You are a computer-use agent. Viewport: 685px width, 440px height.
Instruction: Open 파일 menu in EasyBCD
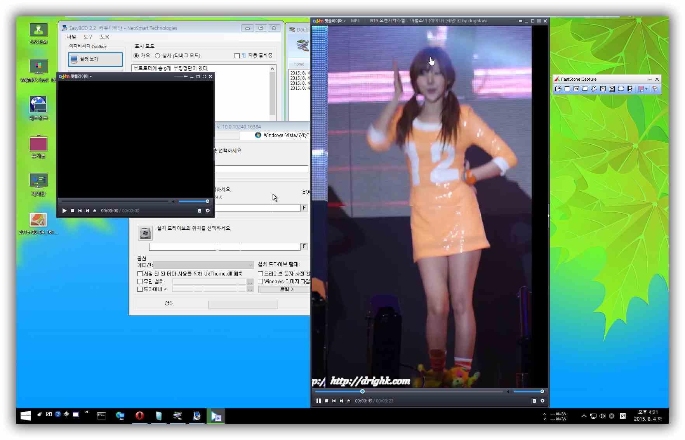(x=71, y=37)
